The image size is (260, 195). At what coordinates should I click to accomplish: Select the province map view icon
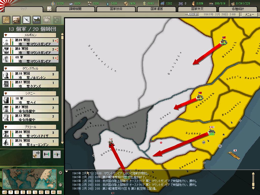tap(6, 20)
